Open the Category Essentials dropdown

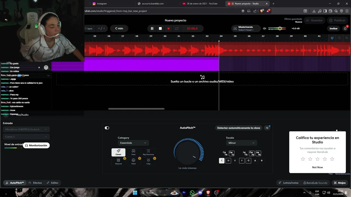(133, 143)
